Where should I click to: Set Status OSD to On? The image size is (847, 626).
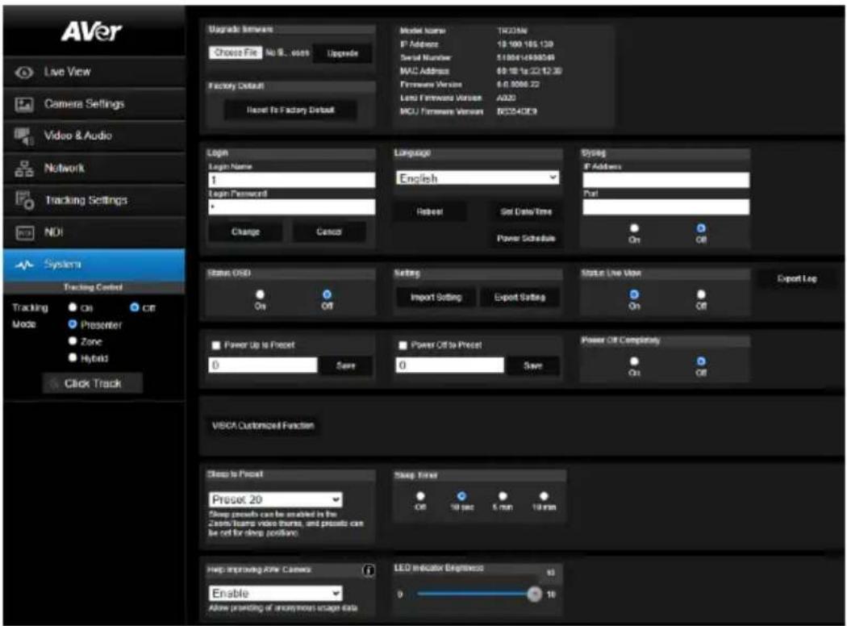click(x=261, y=294)
